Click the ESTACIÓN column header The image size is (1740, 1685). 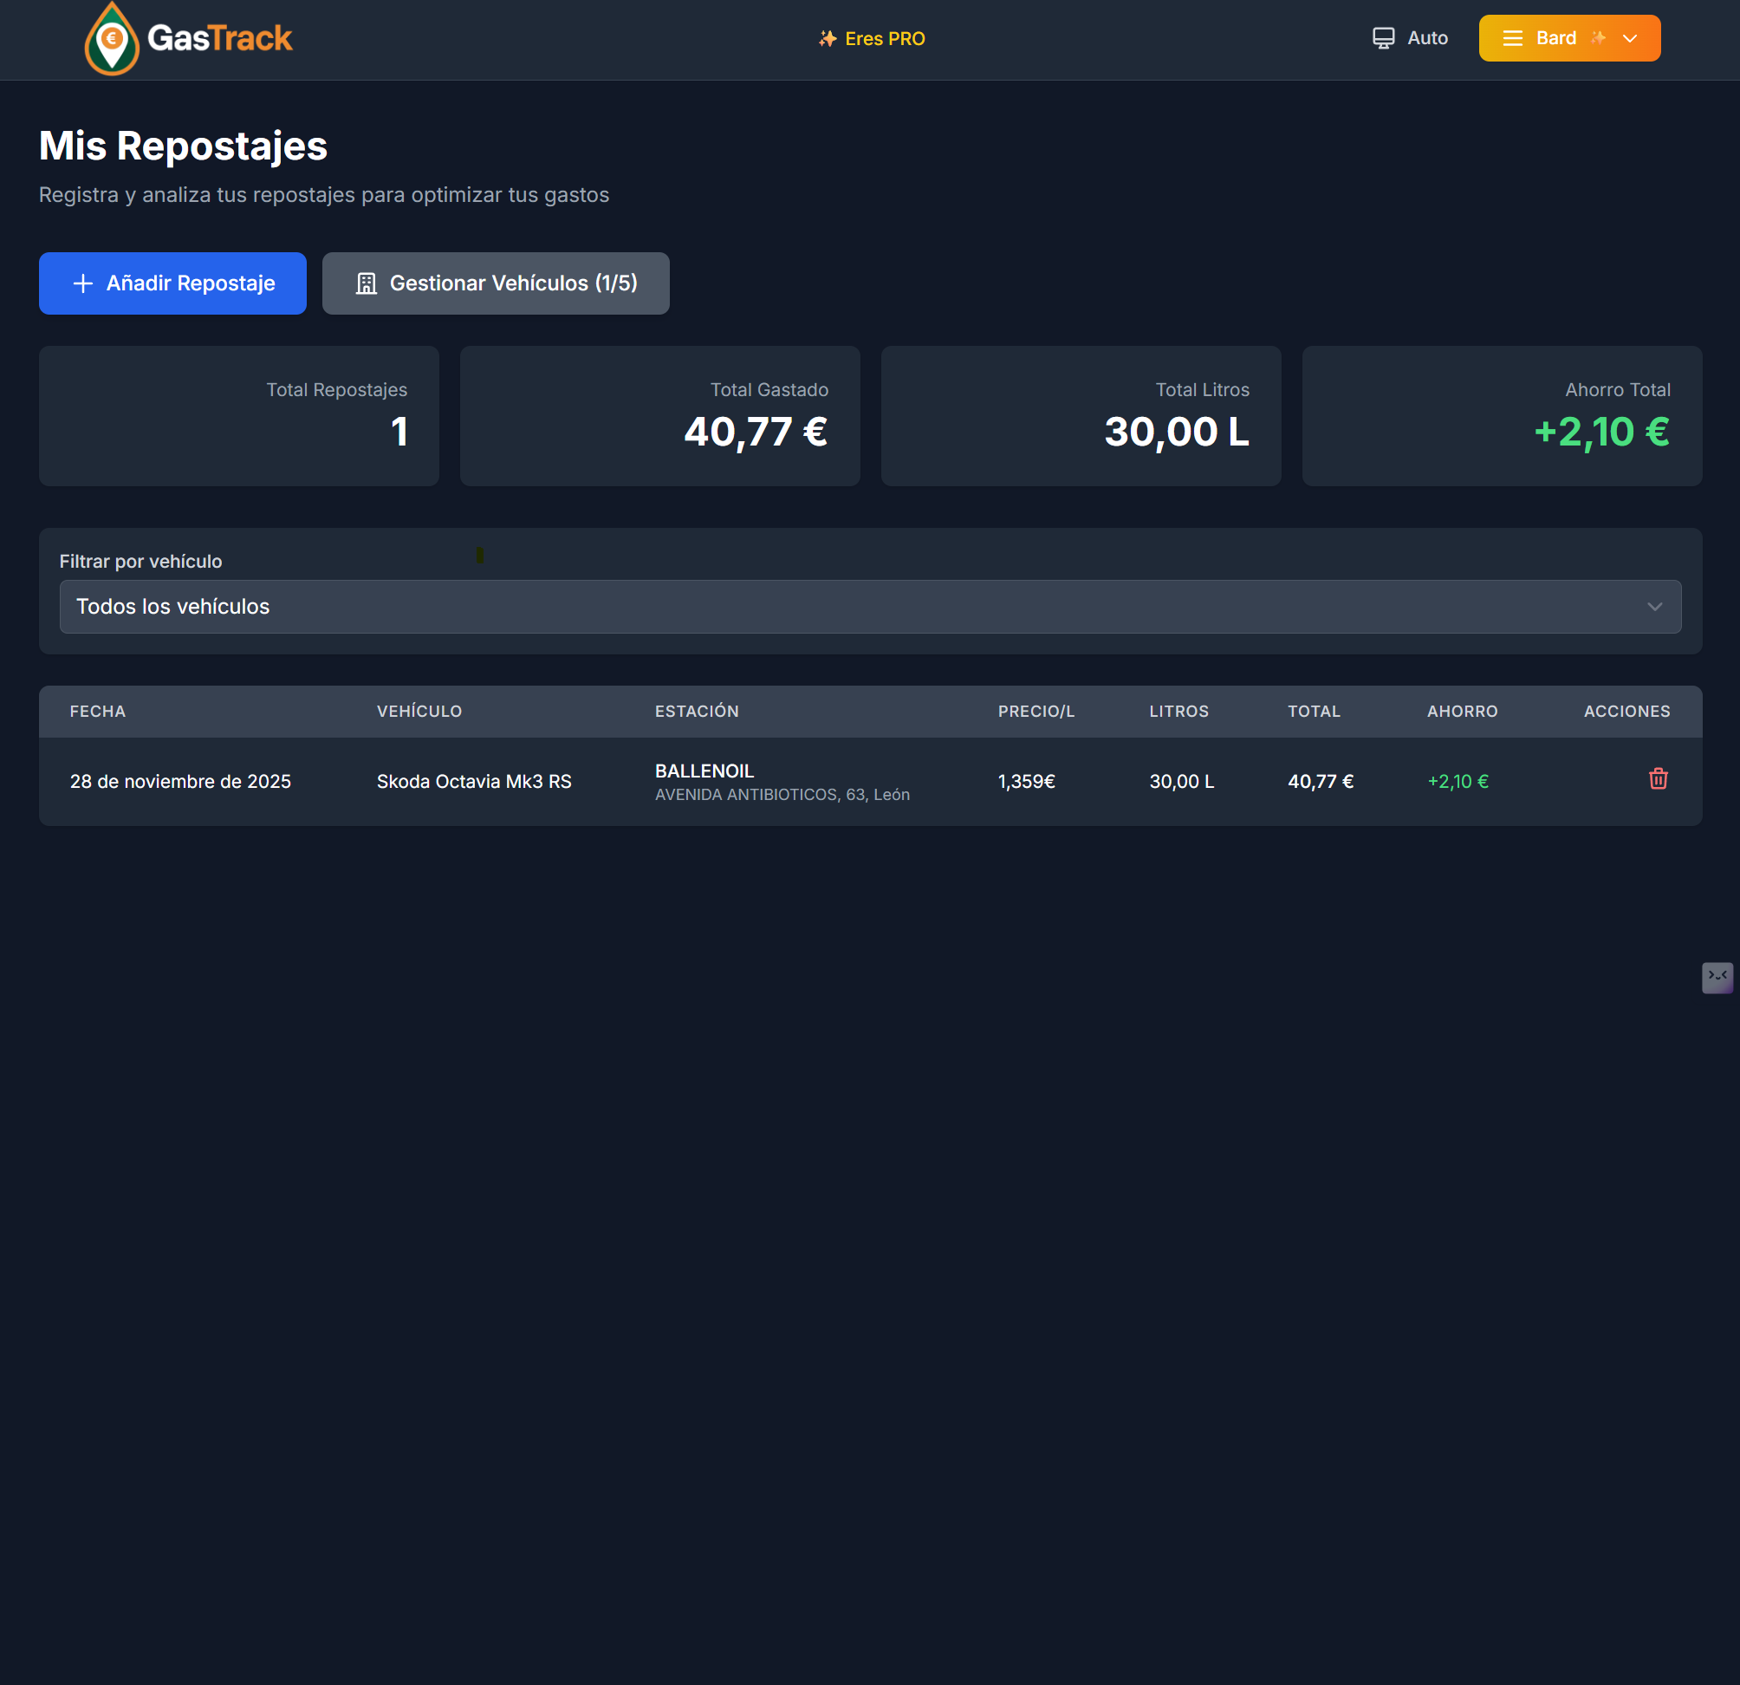697,711
